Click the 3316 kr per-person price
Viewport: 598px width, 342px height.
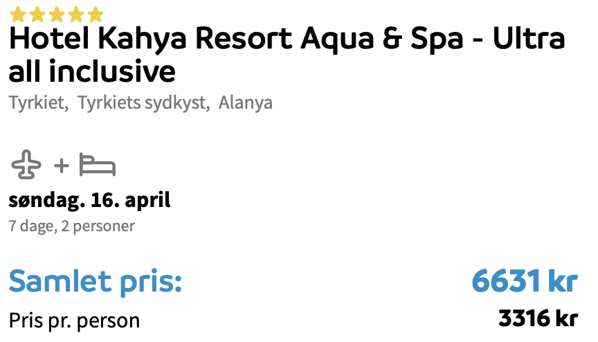538,318
